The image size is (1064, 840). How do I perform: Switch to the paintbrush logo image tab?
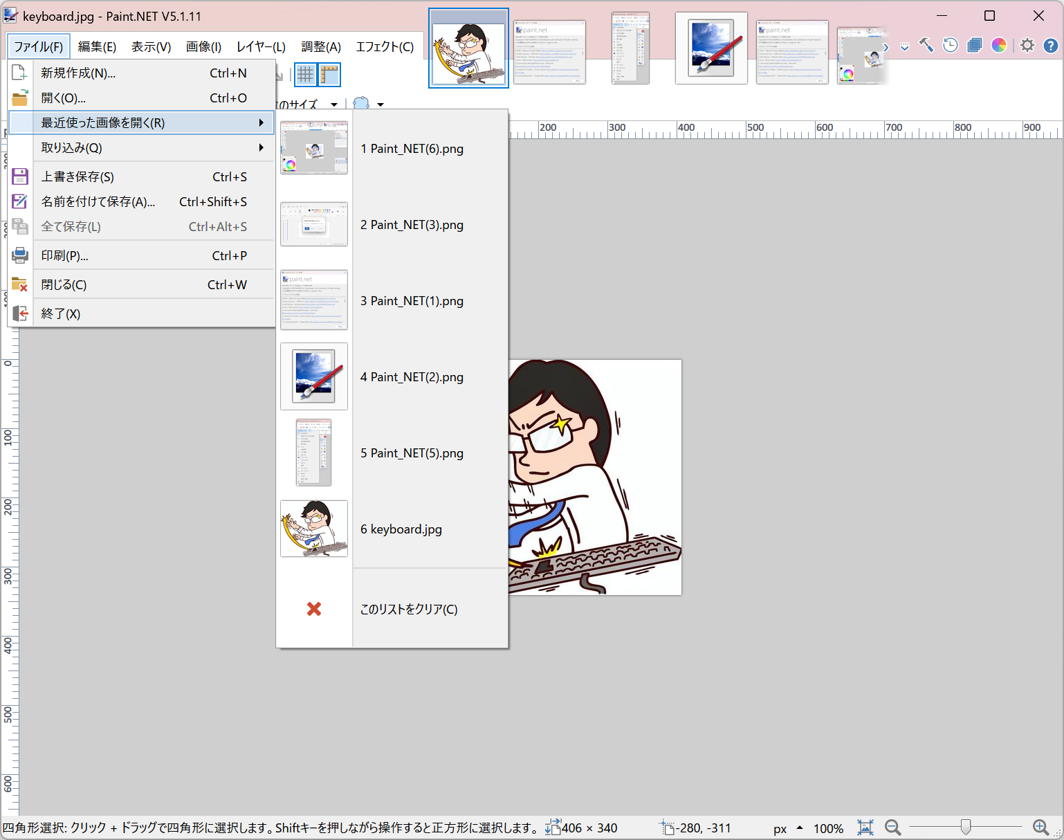coord(711,48)
